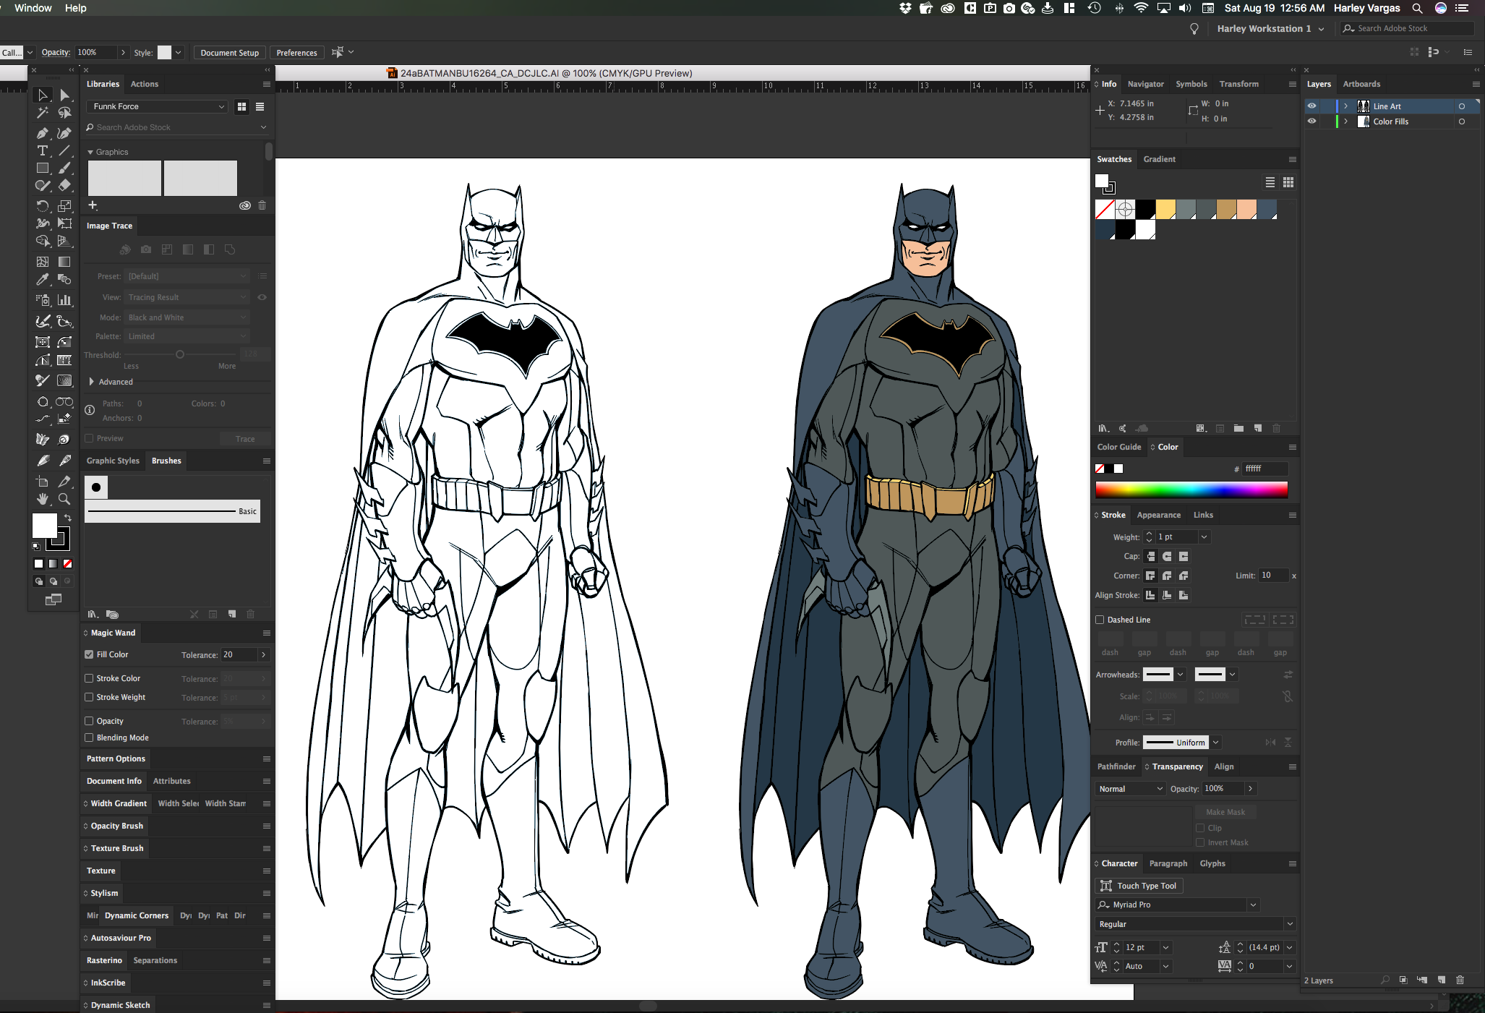
Task: Select the Magic Wand tool
Action: [x=43, y=113]
